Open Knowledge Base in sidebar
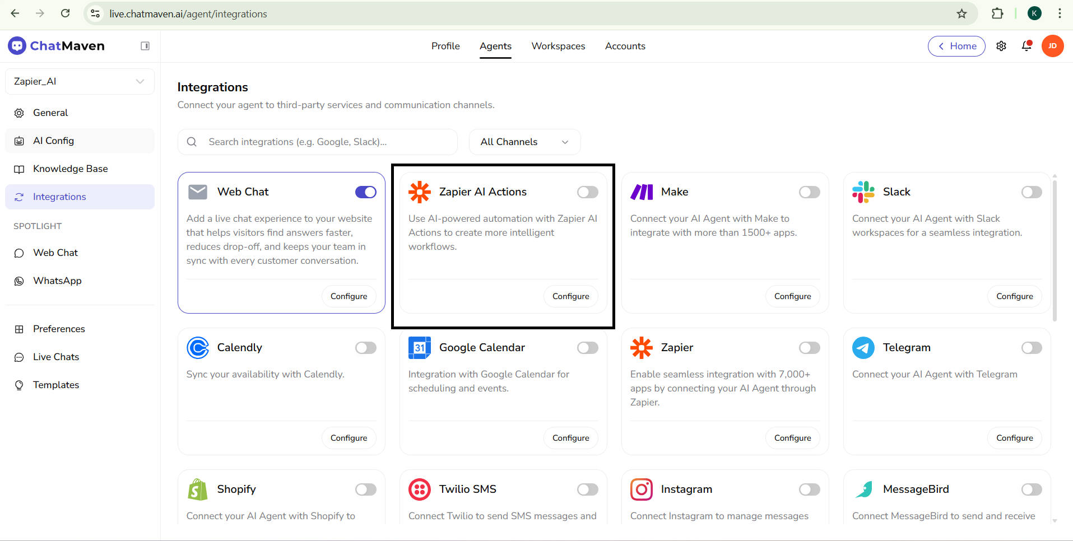Image resolution: width=1073 pixels, height=541 pixels. coord(70,169)
